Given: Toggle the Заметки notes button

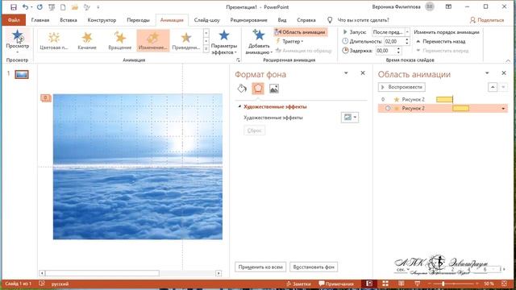Looking at the screenshot, I should 298,284.
